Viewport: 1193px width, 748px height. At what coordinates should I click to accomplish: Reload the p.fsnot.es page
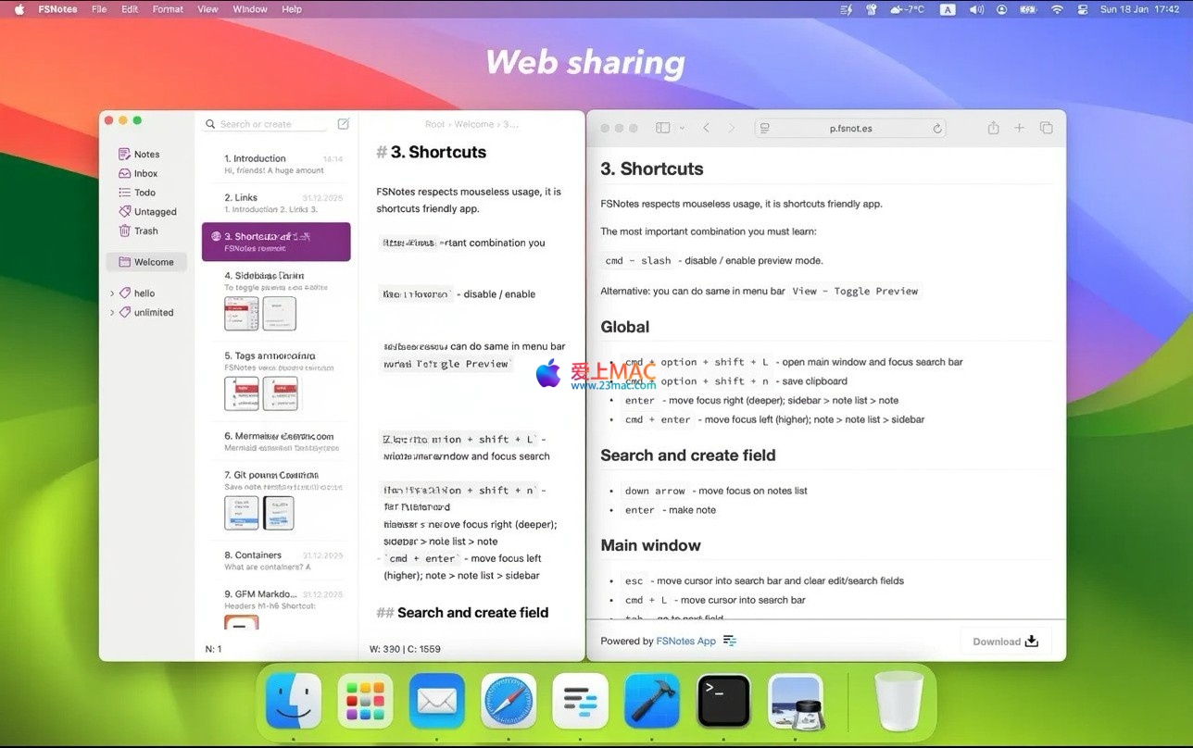tap(937, 129)
